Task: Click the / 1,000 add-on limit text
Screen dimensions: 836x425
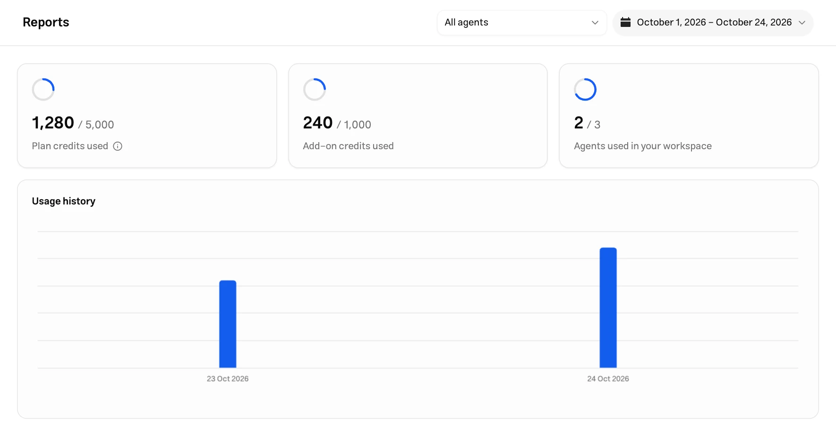Action: click(x=354, y=125)
